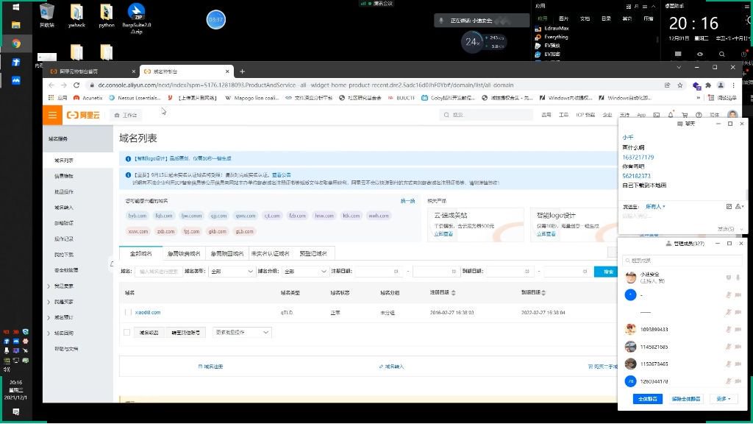This screenshot has height=424, width=753.
Task: Open the BurpSuite2.0 zip desktop icon
Action: click(136, 18)
